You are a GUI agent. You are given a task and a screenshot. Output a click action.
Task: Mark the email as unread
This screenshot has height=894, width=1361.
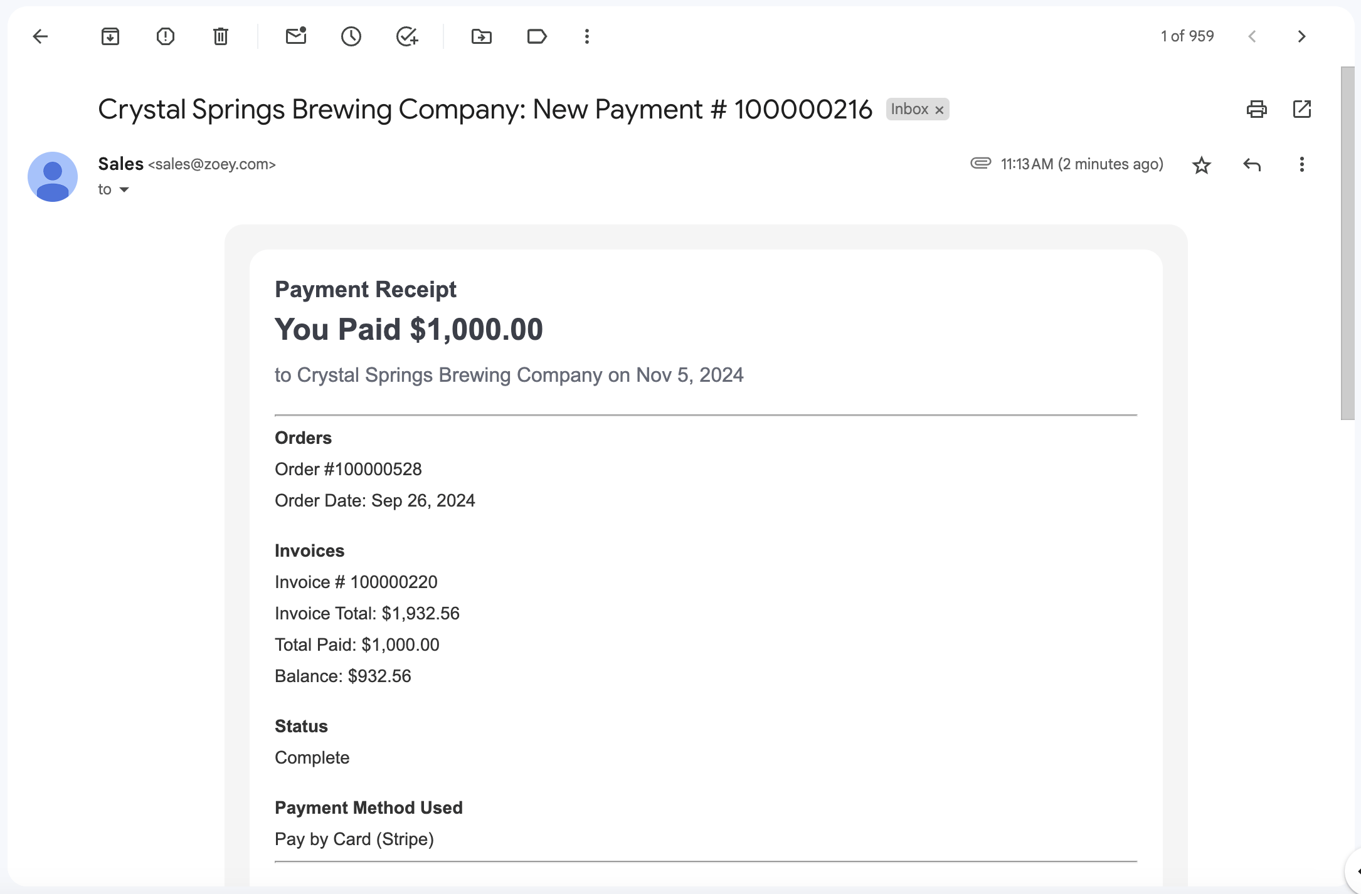coord(296,36)
